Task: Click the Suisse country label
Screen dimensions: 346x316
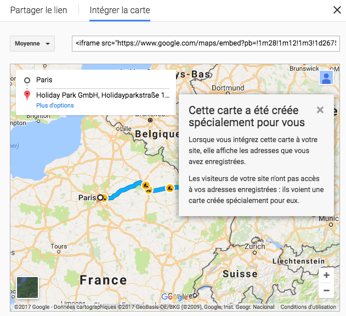Action: [240, 274]
